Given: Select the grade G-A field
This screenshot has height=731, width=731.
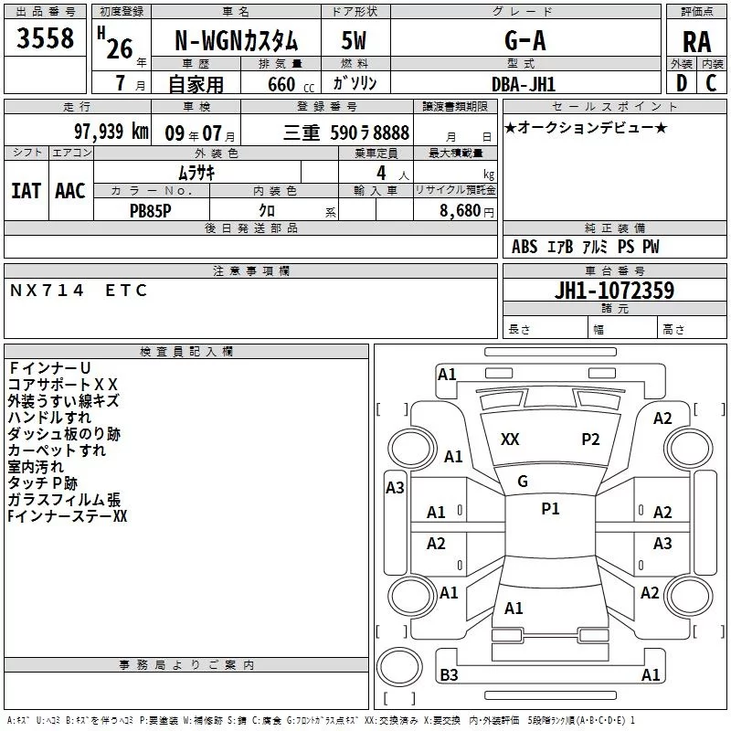Looking at the screenshot, I should tap(524, 40).
